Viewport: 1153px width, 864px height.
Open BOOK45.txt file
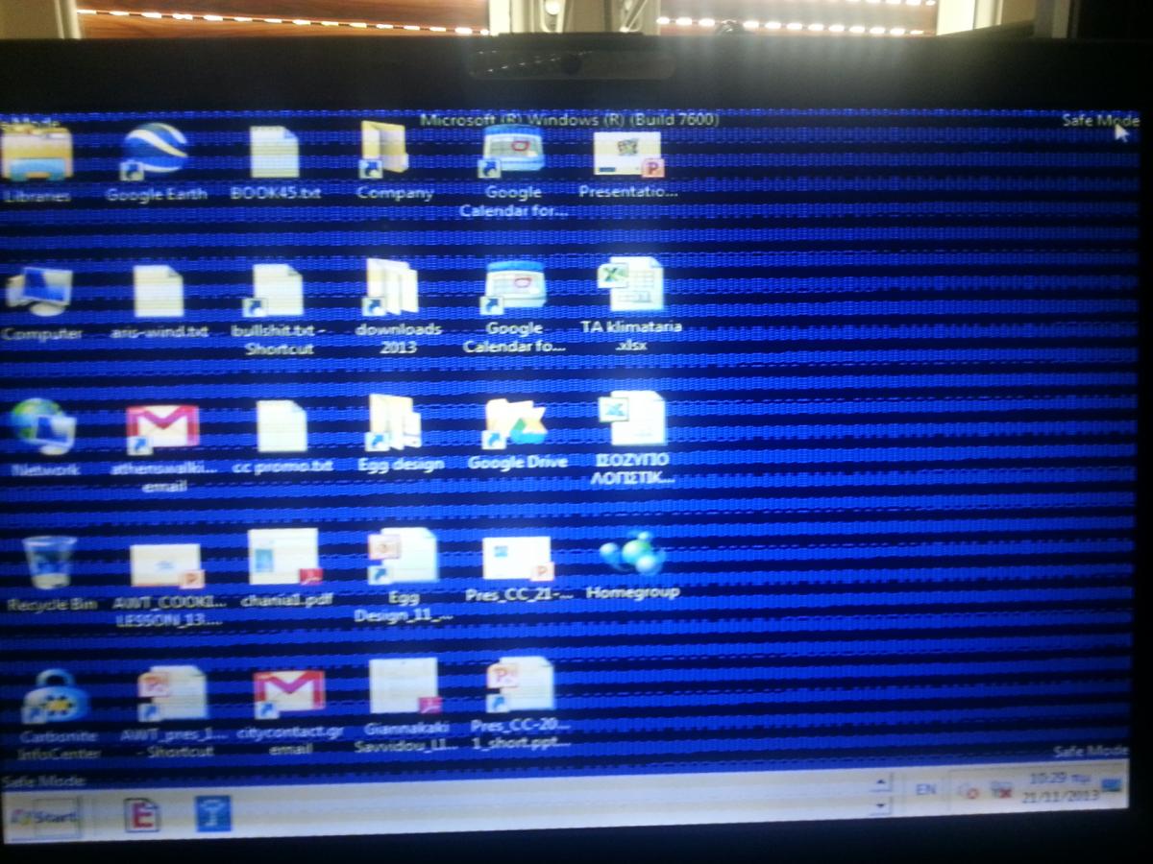point(275,163)
